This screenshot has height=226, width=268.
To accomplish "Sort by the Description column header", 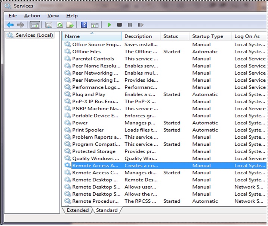I will tap(141, 36).
